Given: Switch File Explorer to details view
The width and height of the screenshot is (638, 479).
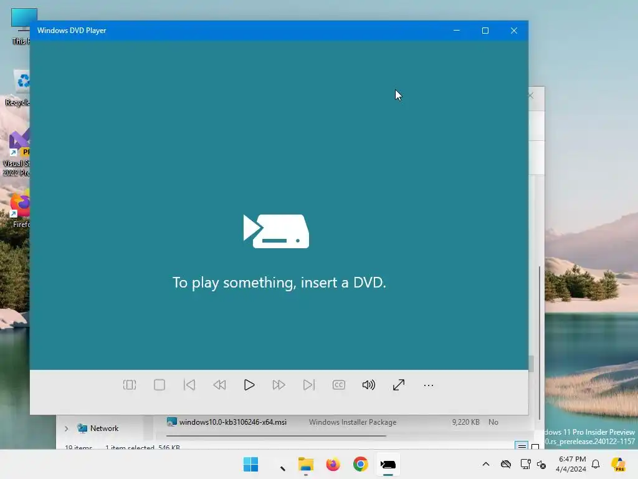Looking at the screenshot, I should click(x=521, y=447).
